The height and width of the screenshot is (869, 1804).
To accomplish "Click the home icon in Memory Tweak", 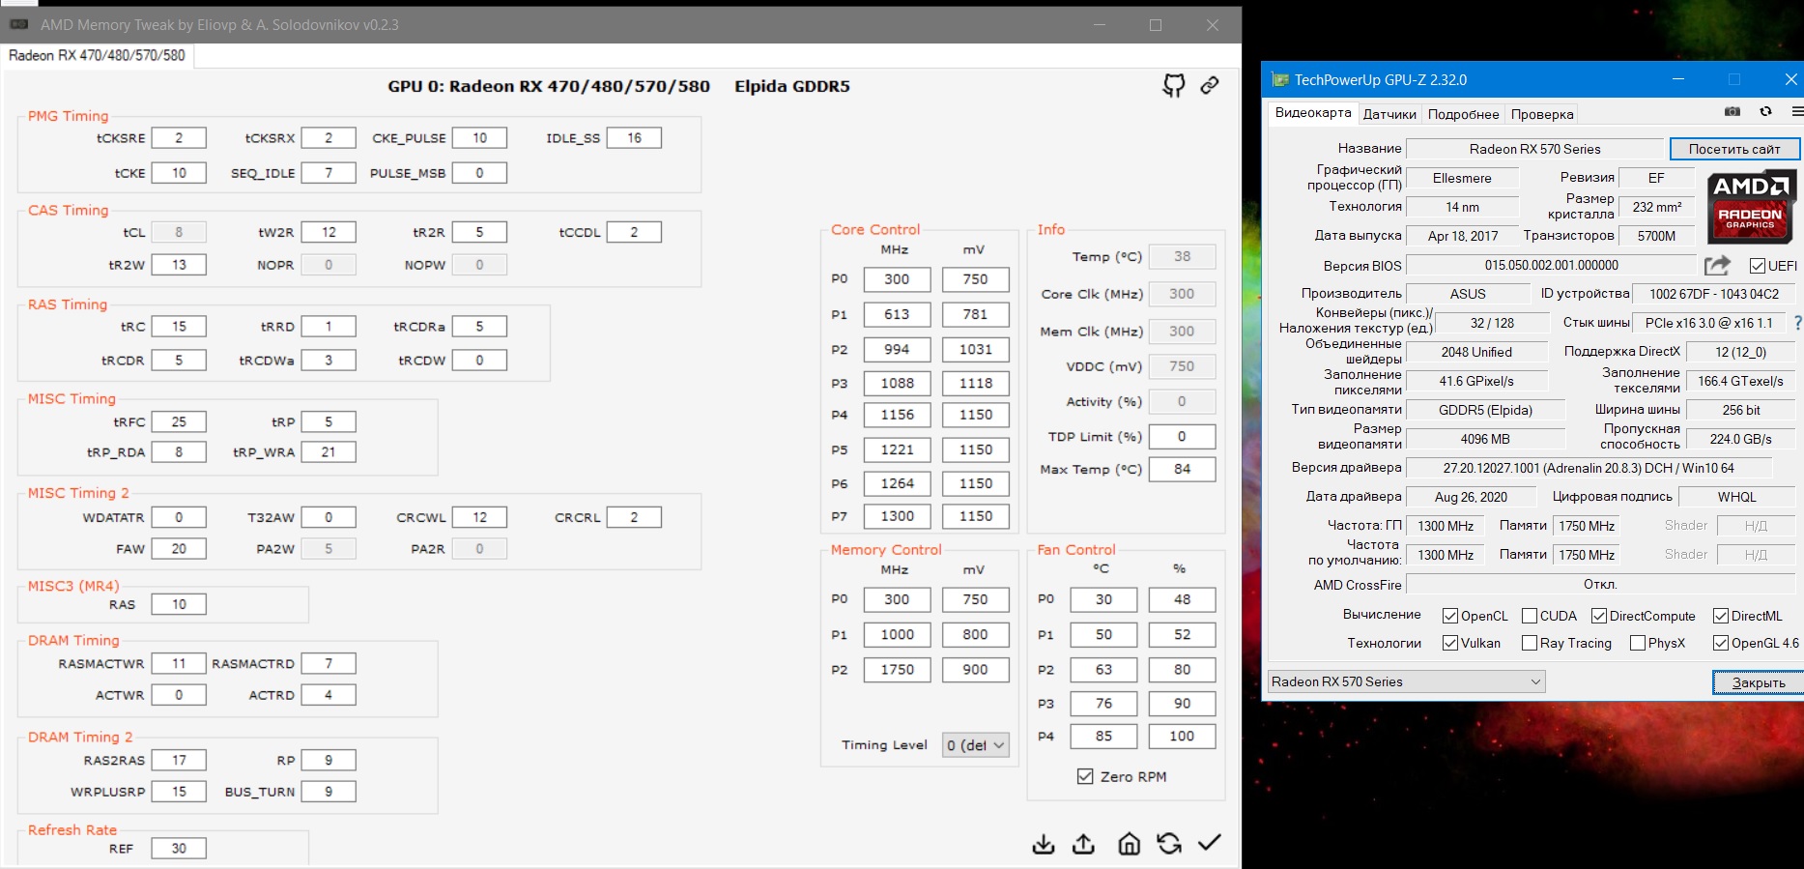I will click(x=1129, y=844).
